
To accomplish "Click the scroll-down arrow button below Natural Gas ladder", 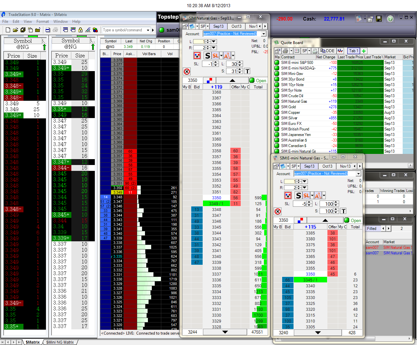I will tap(225, 332).
